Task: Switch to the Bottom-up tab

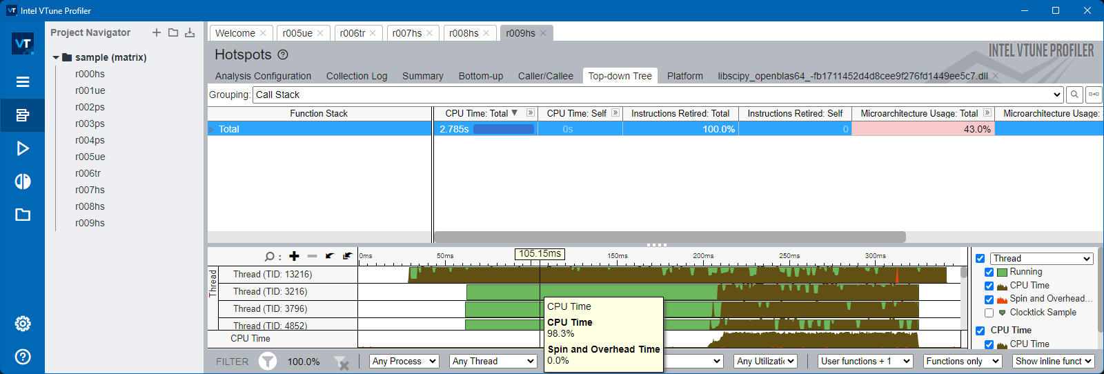Action: pos(480,76)
